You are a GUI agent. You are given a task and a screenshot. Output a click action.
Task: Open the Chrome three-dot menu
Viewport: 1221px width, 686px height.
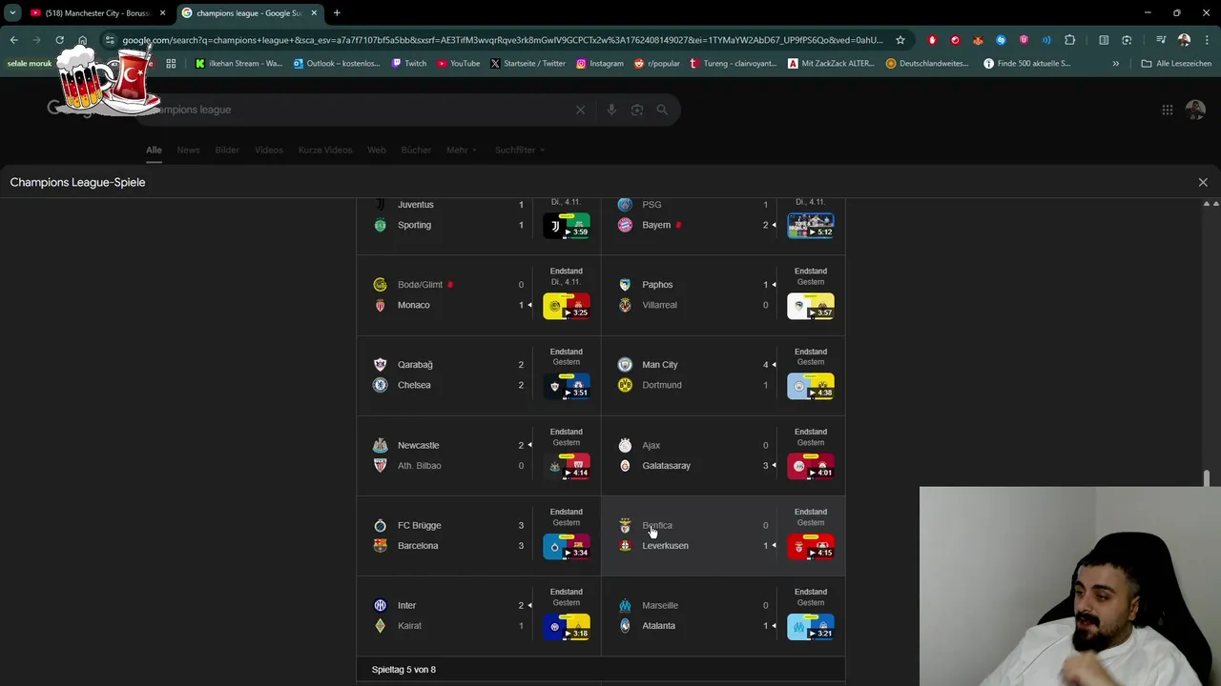click(1206, 40)
